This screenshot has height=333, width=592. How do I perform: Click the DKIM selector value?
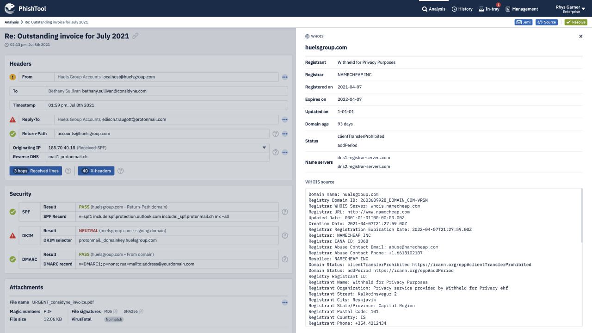click(118, 240)
